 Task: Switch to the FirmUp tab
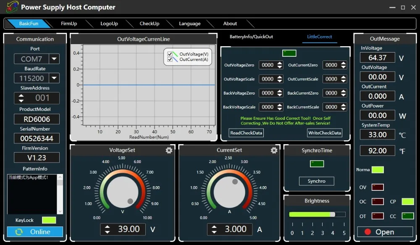pyautogui.click(x=69, y=24)
